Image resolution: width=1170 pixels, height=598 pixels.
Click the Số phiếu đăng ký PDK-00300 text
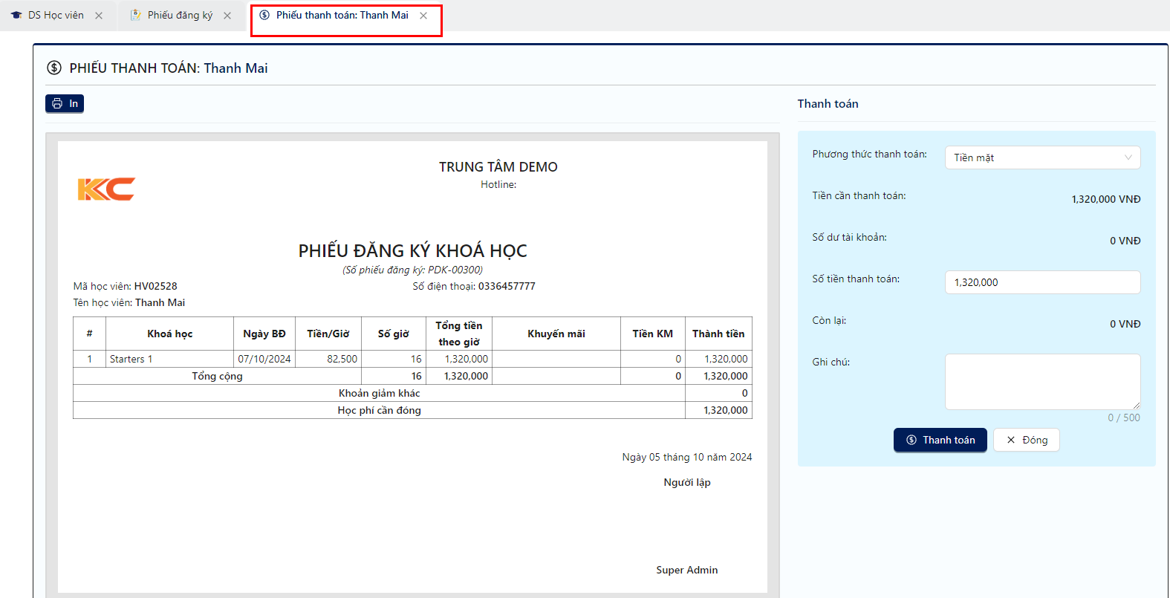tap(412, 270)
